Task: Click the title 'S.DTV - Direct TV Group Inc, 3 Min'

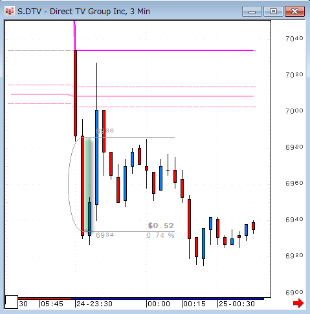Action: [x=83, y=12]
